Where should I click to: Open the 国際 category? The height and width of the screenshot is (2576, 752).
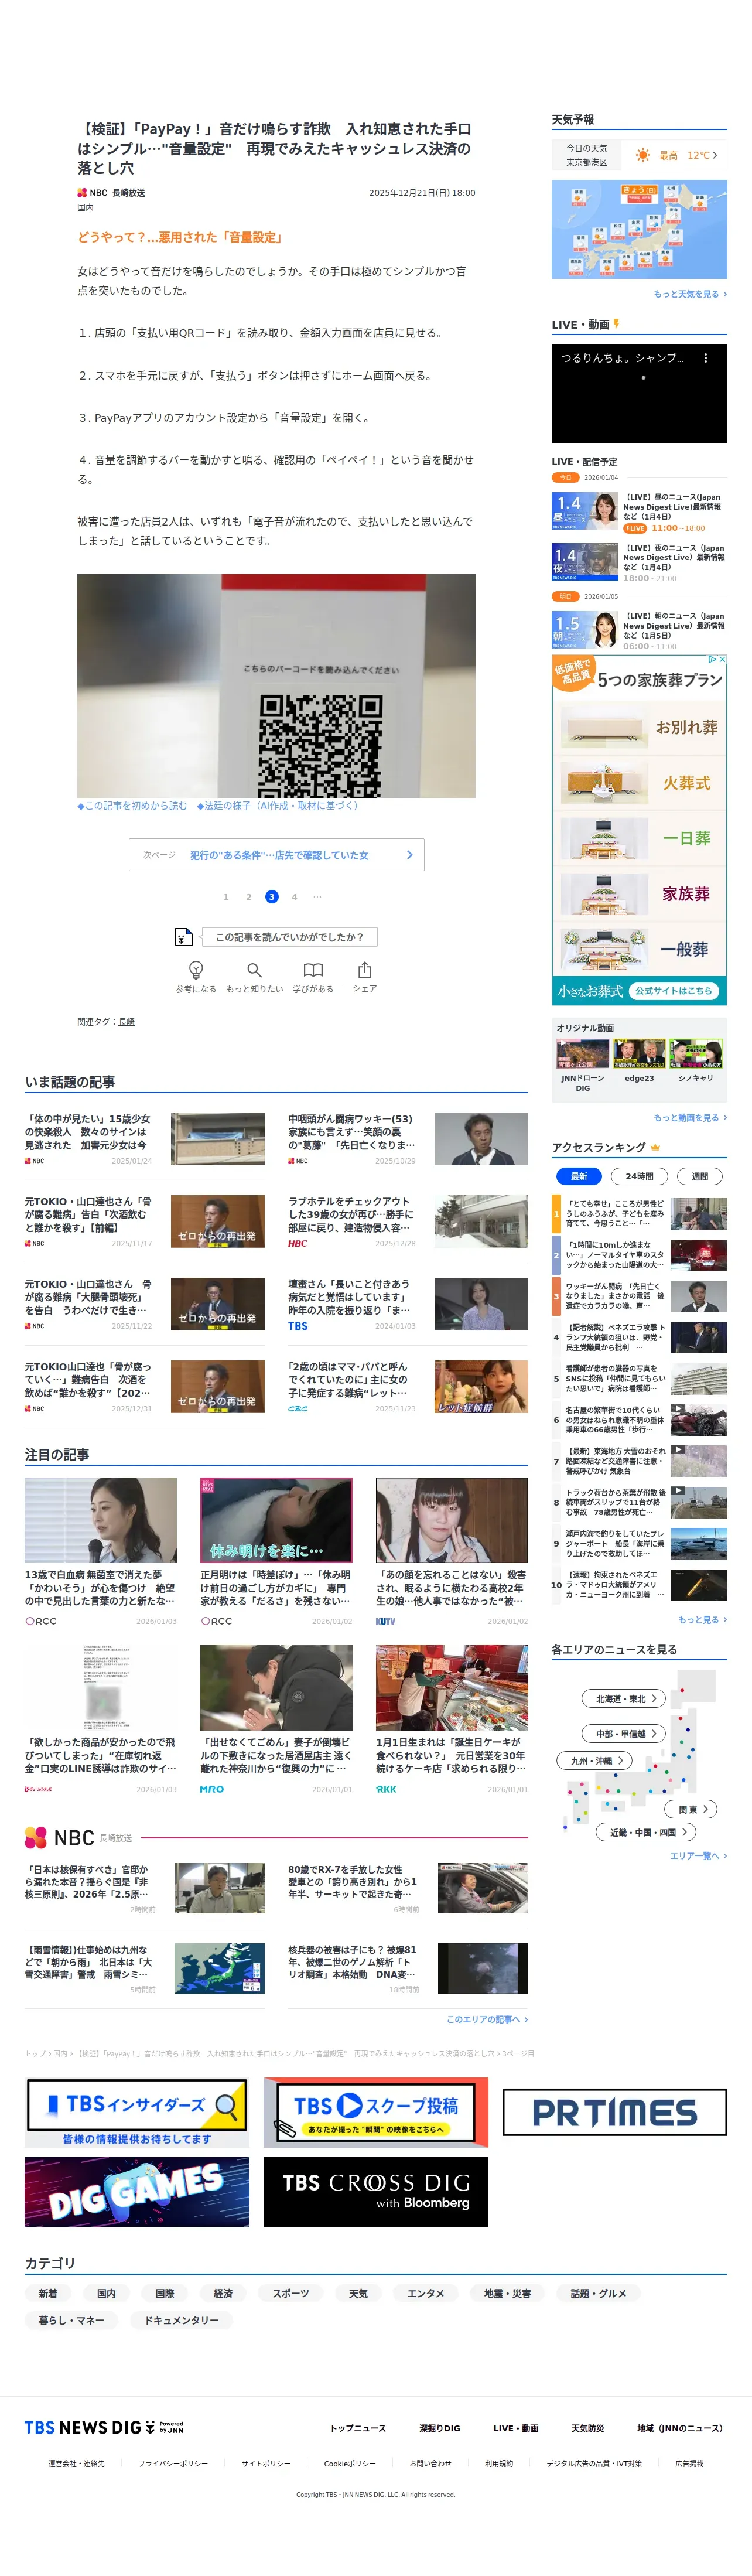click(165, 2293)
